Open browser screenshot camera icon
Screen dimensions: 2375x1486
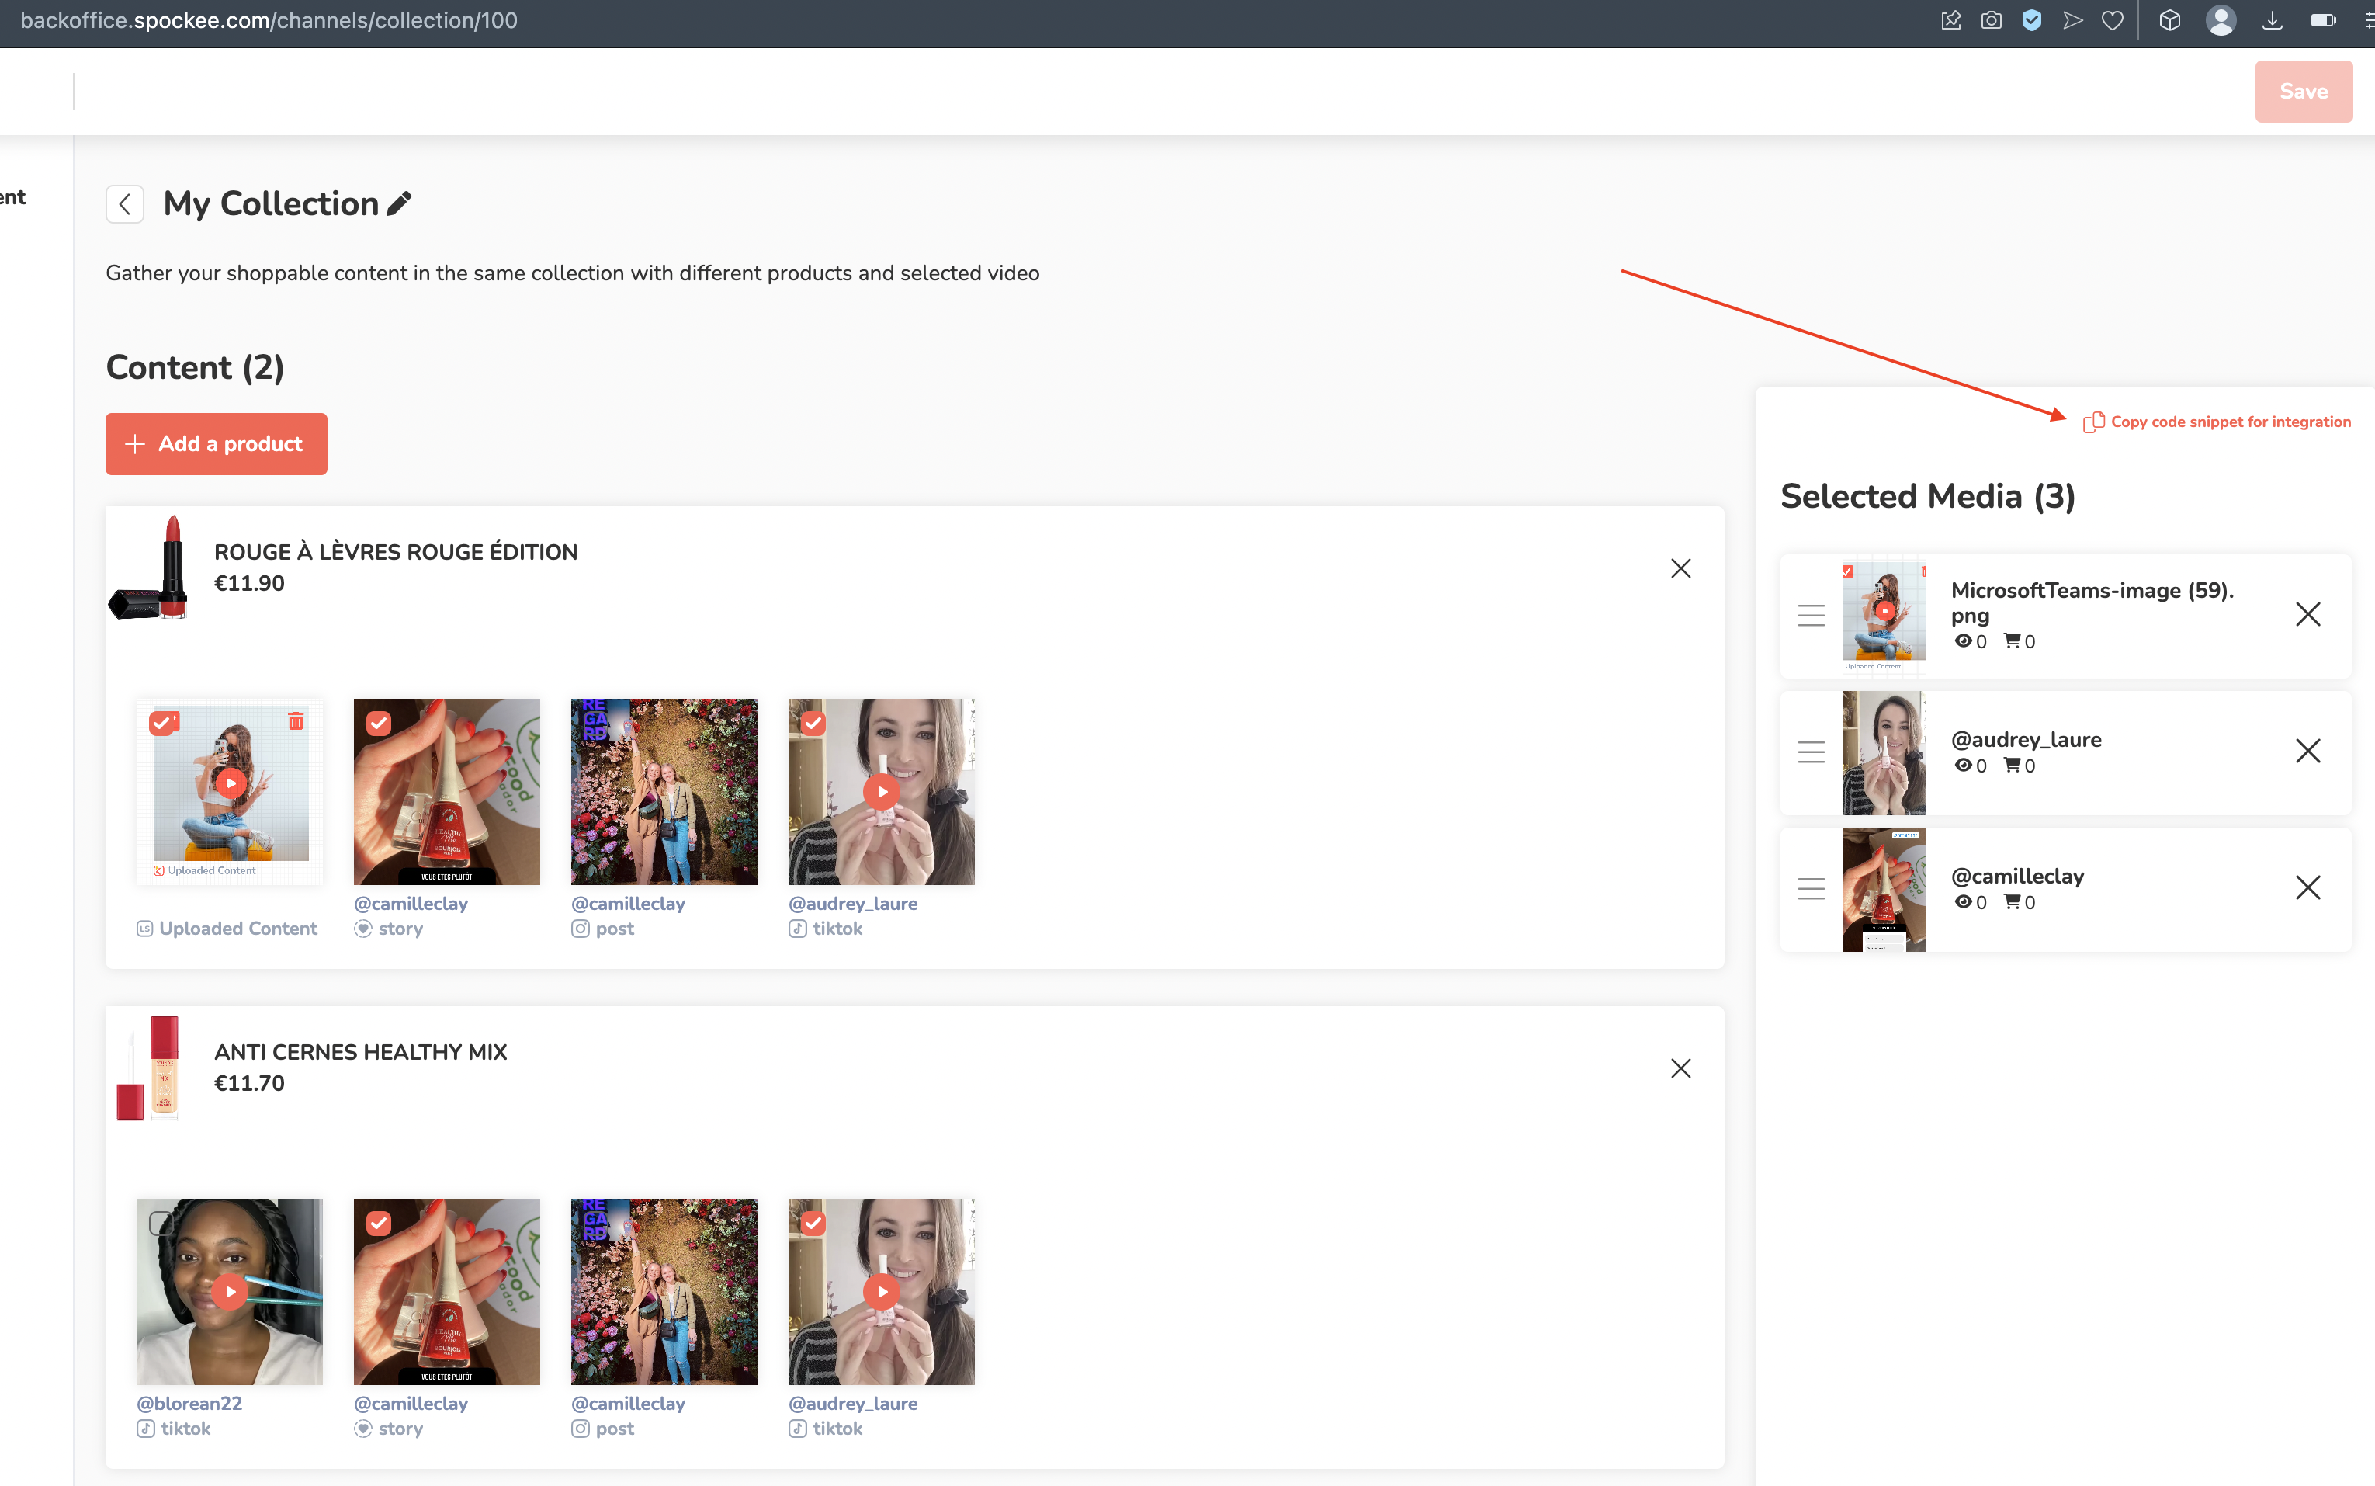pyautogui.click(x=1991, y=21)
